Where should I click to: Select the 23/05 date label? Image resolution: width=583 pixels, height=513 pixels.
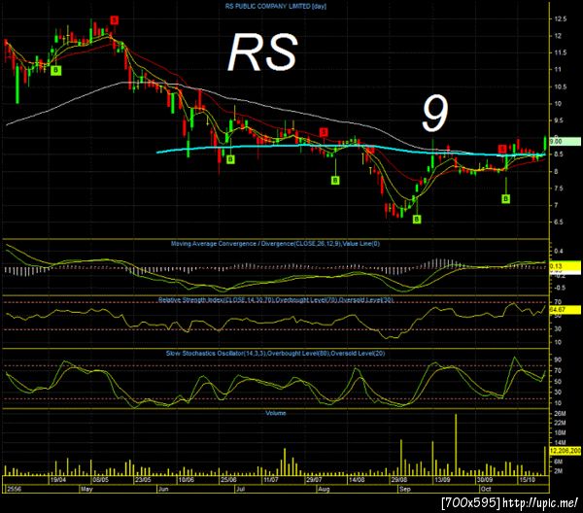[143, 480]
